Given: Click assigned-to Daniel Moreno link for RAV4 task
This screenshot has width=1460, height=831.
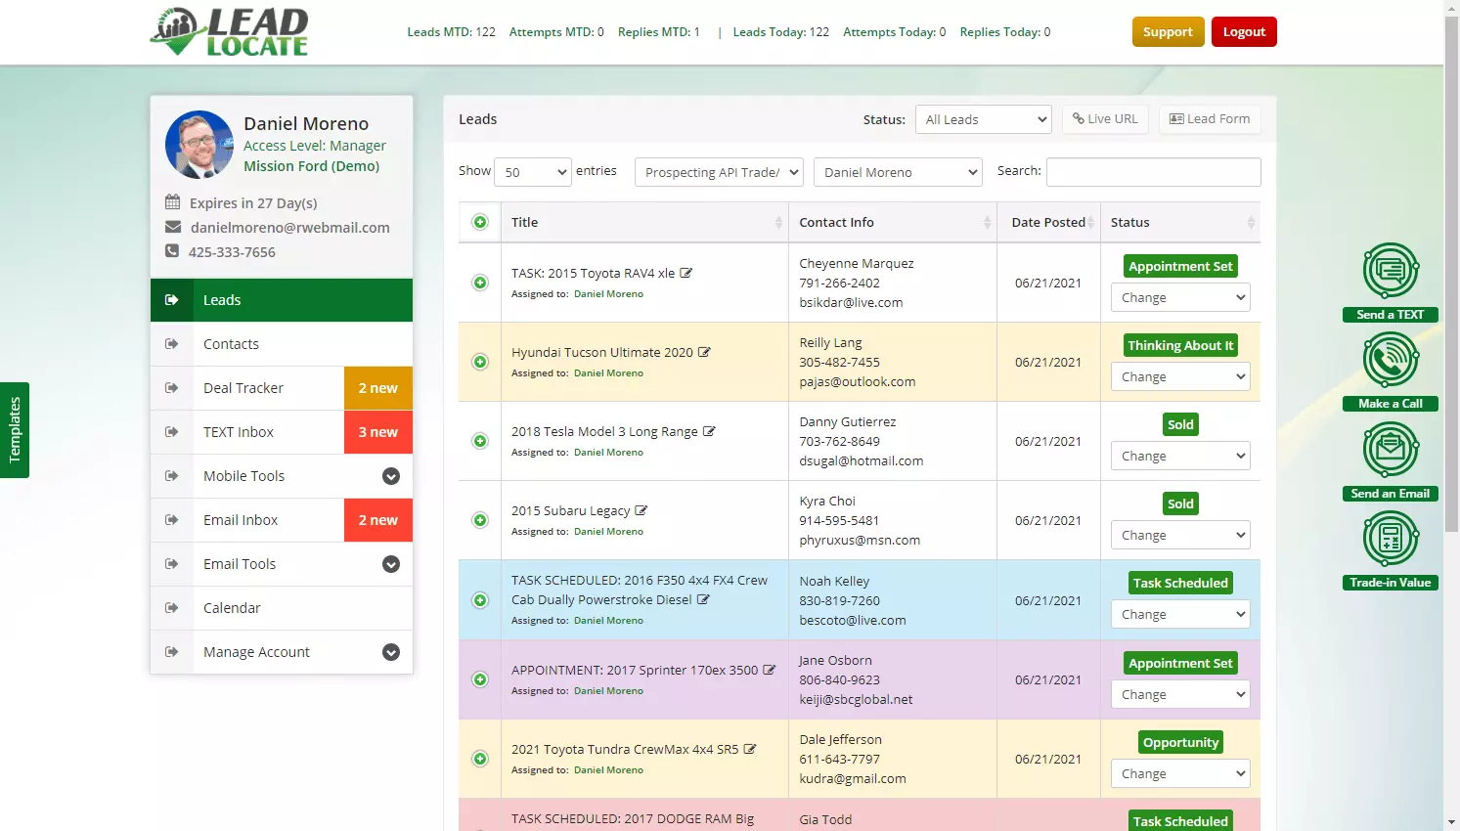Looking at the screenshot, I should tap(608, 293).
